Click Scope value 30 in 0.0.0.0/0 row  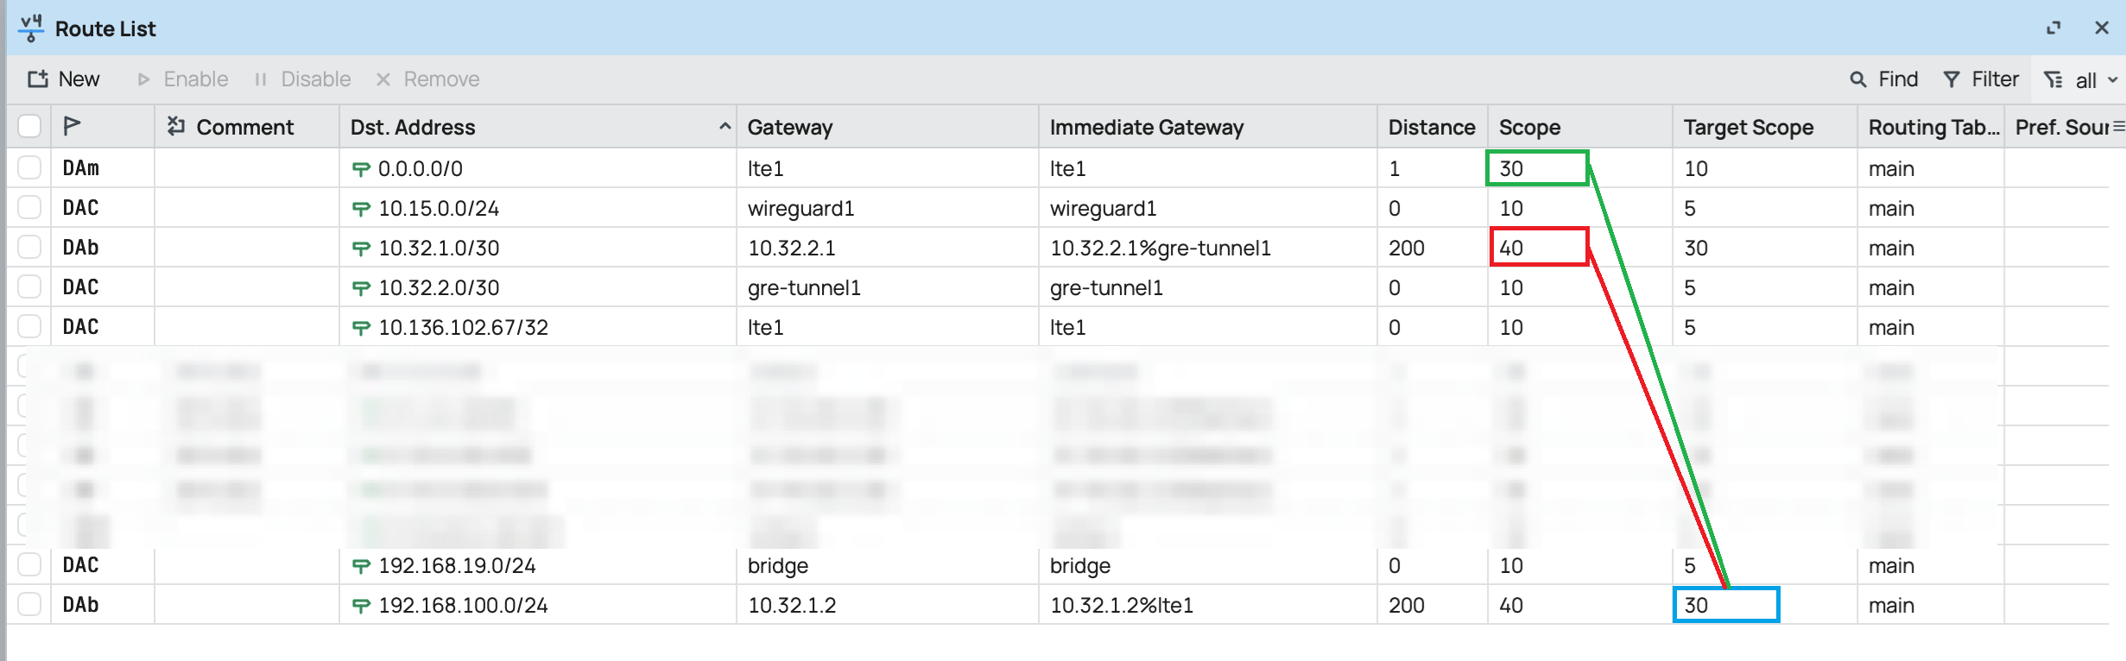point(1537,168)
